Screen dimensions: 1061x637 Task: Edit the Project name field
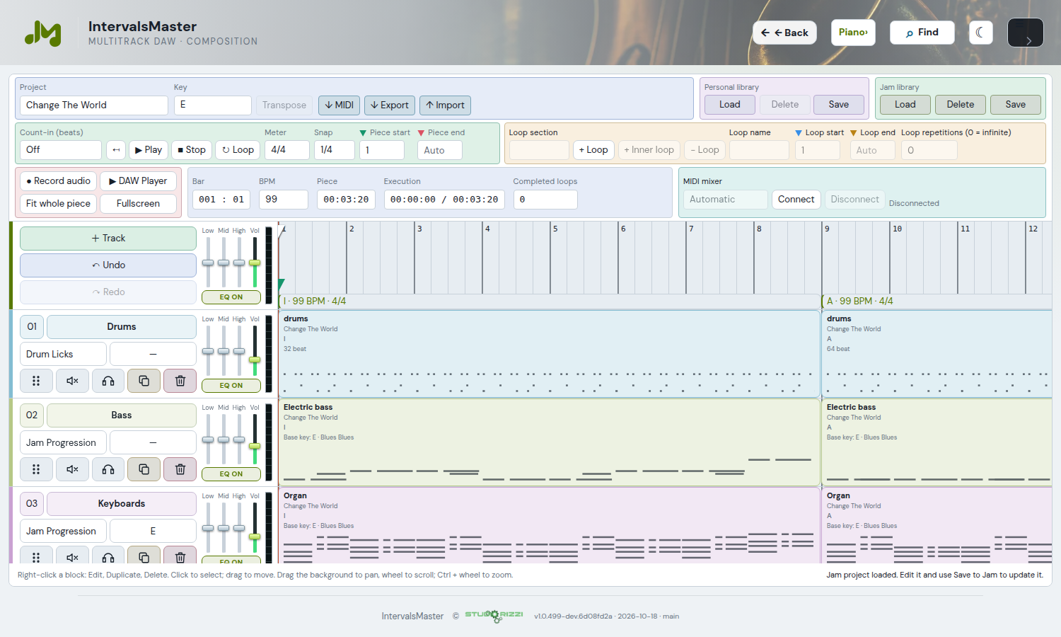pos(94,105)
